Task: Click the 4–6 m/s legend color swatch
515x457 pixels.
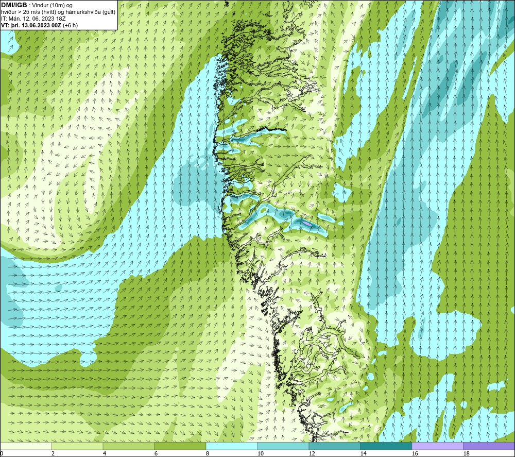Action: (129, 446)
